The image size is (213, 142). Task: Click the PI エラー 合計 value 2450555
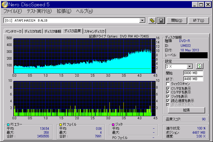click(43, 136)
